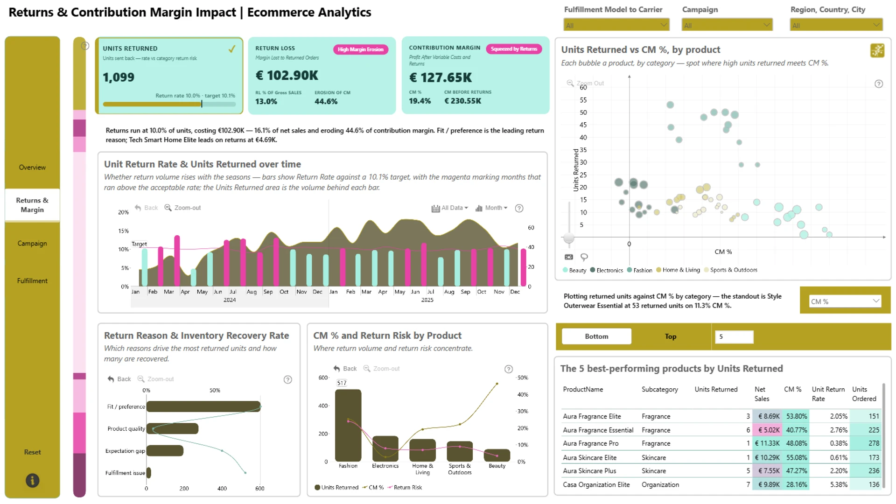The width and height of the screenshot is (896, 504).
Task: Open the Campaign filter dropdown
Action: click(x=727, y=25)
